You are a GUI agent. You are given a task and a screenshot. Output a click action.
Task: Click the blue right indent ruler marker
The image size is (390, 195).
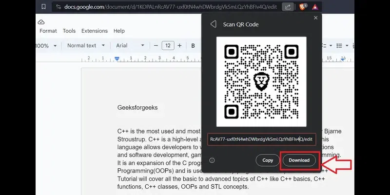(x=343, y=58)
